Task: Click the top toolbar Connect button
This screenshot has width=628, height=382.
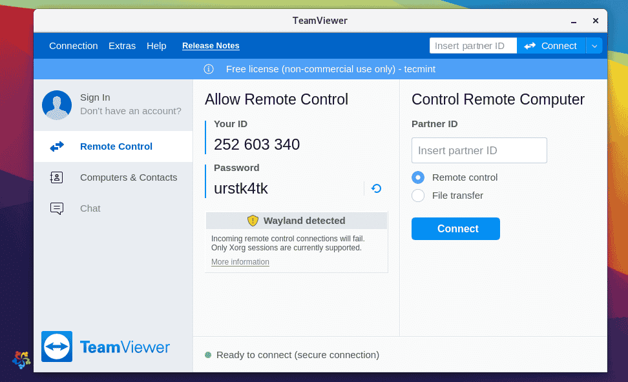Action: coord(552,46)
